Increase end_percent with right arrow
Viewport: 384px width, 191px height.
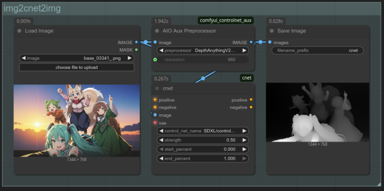[244, 158]
